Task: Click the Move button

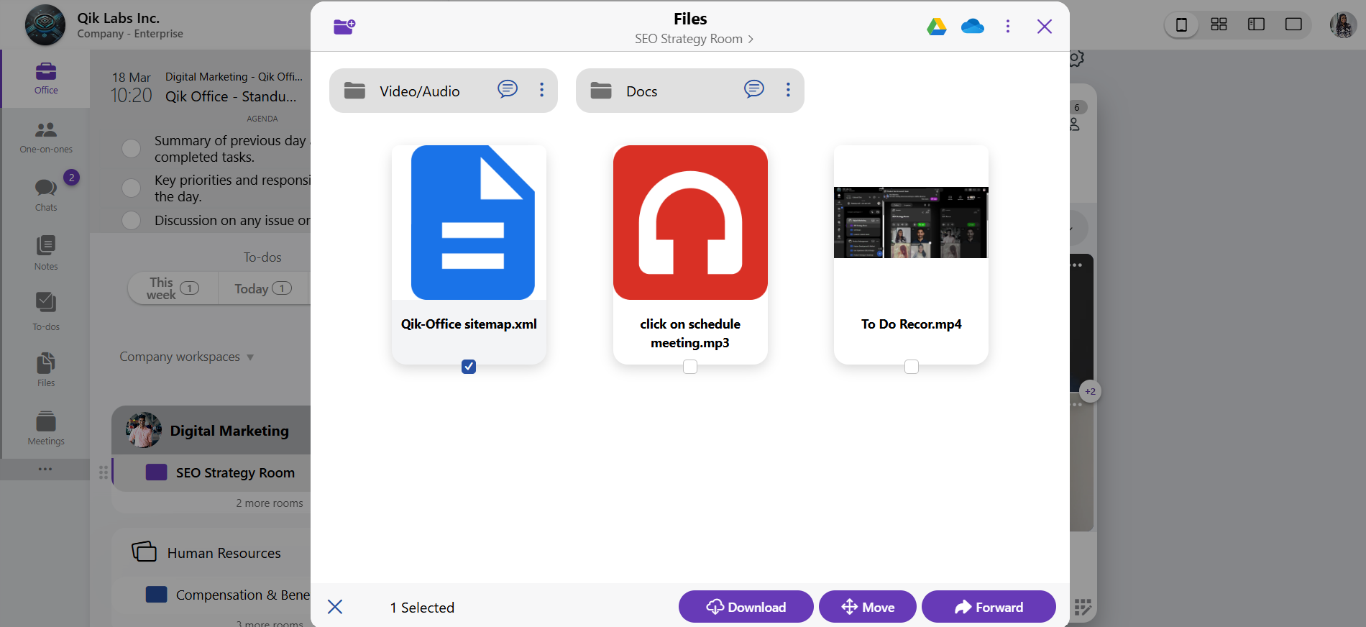Action: pyautogui.click(x=867, y=607)
